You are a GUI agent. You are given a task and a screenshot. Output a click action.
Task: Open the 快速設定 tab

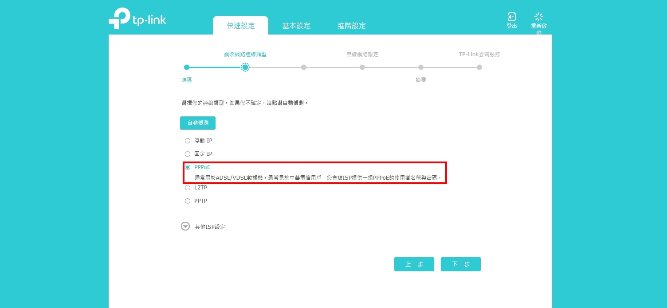click(x=241, y=26)
